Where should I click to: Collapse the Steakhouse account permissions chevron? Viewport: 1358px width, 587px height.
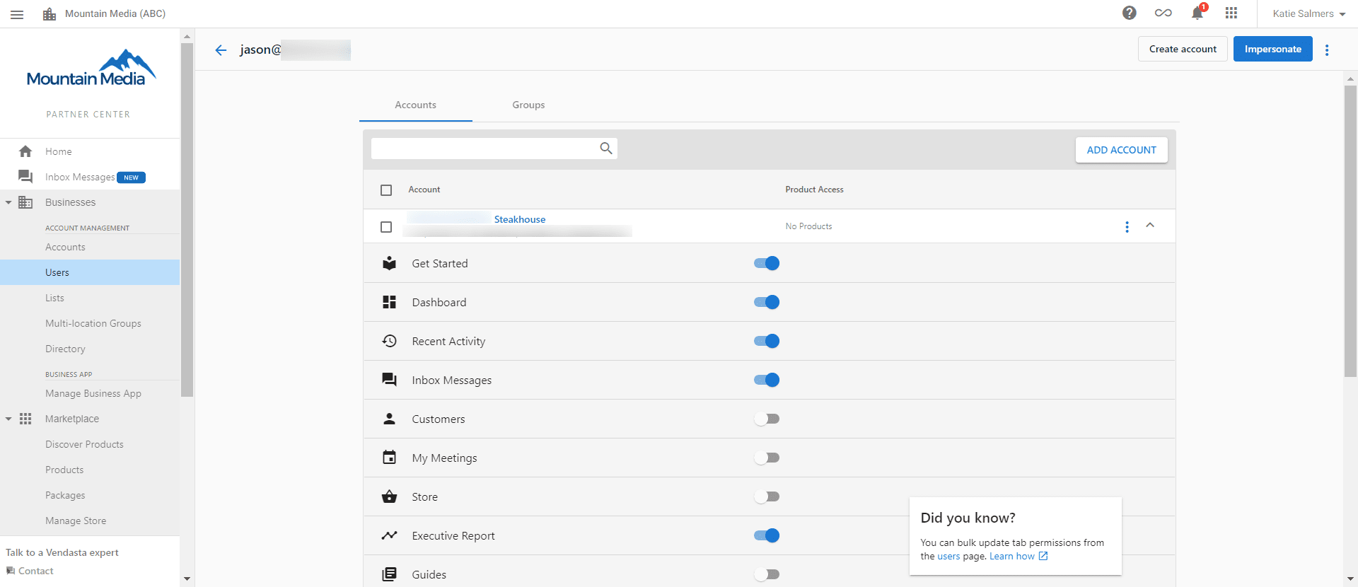(x=1150, y=226)
